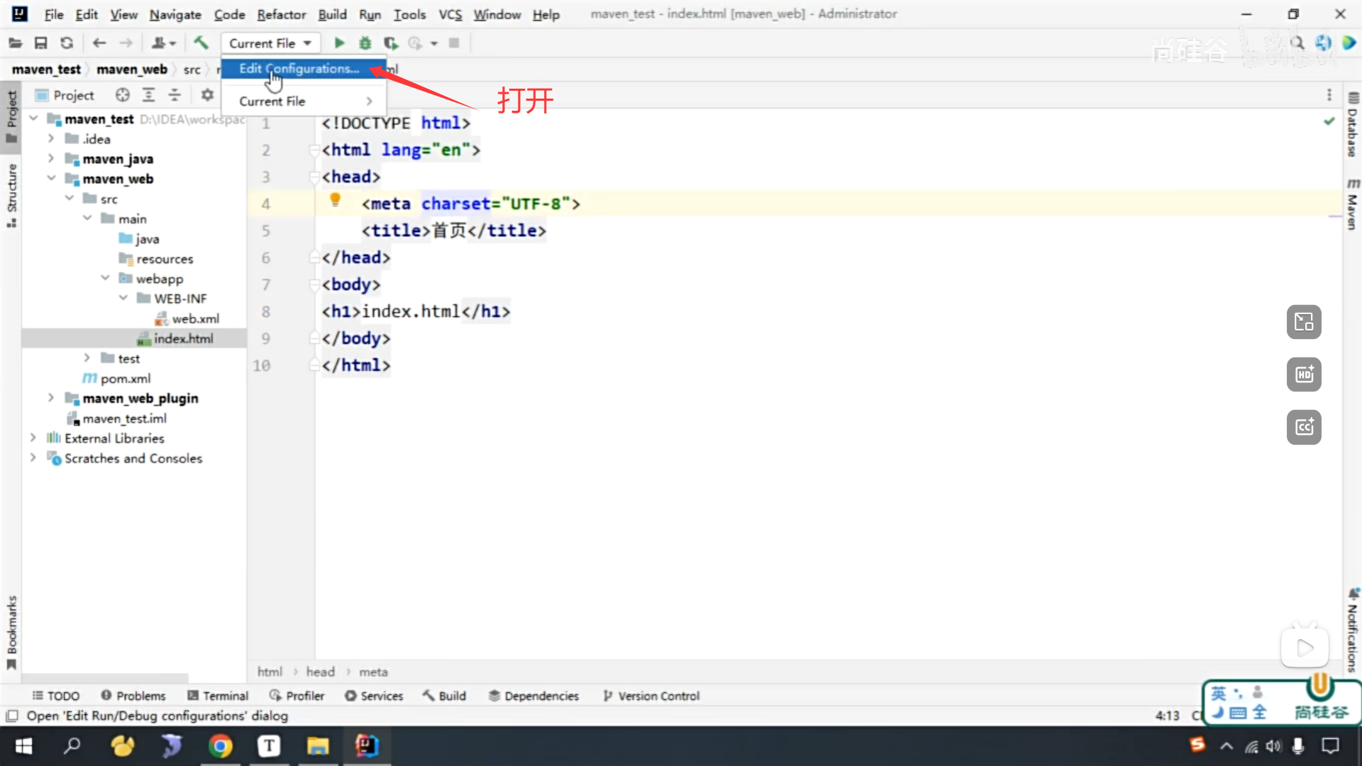Image resolution: width=1362 pixels, height=766 pixels.
Task: Open the Current File run configuration dropdown
Action: pyautogui.click(x=270, y=43)
